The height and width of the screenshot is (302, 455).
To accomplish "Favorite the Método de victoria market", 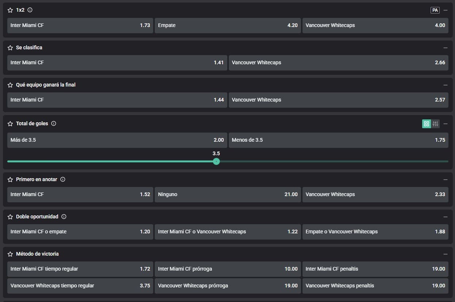I will pyautogui.click(x=10, y=254).
